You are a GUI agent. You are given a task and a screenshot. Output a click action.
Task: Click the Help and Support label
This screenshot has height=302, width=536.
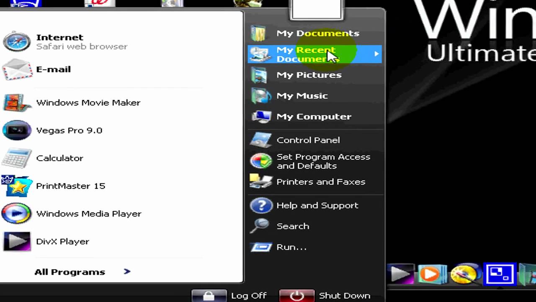(317, 205)
